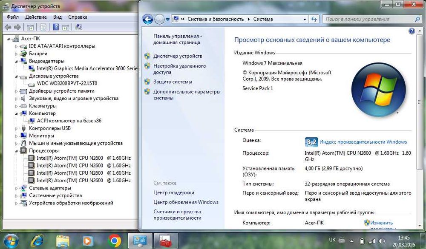This screenshot has height=249, width=426.
Task: Launch Google Chrome from the taskbar
Action: coord(114,241)
